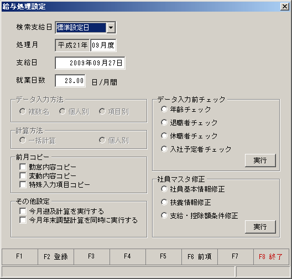Open the 検索支給日 dropdown arrow
The image size is (292, 279).
(111, 28)
